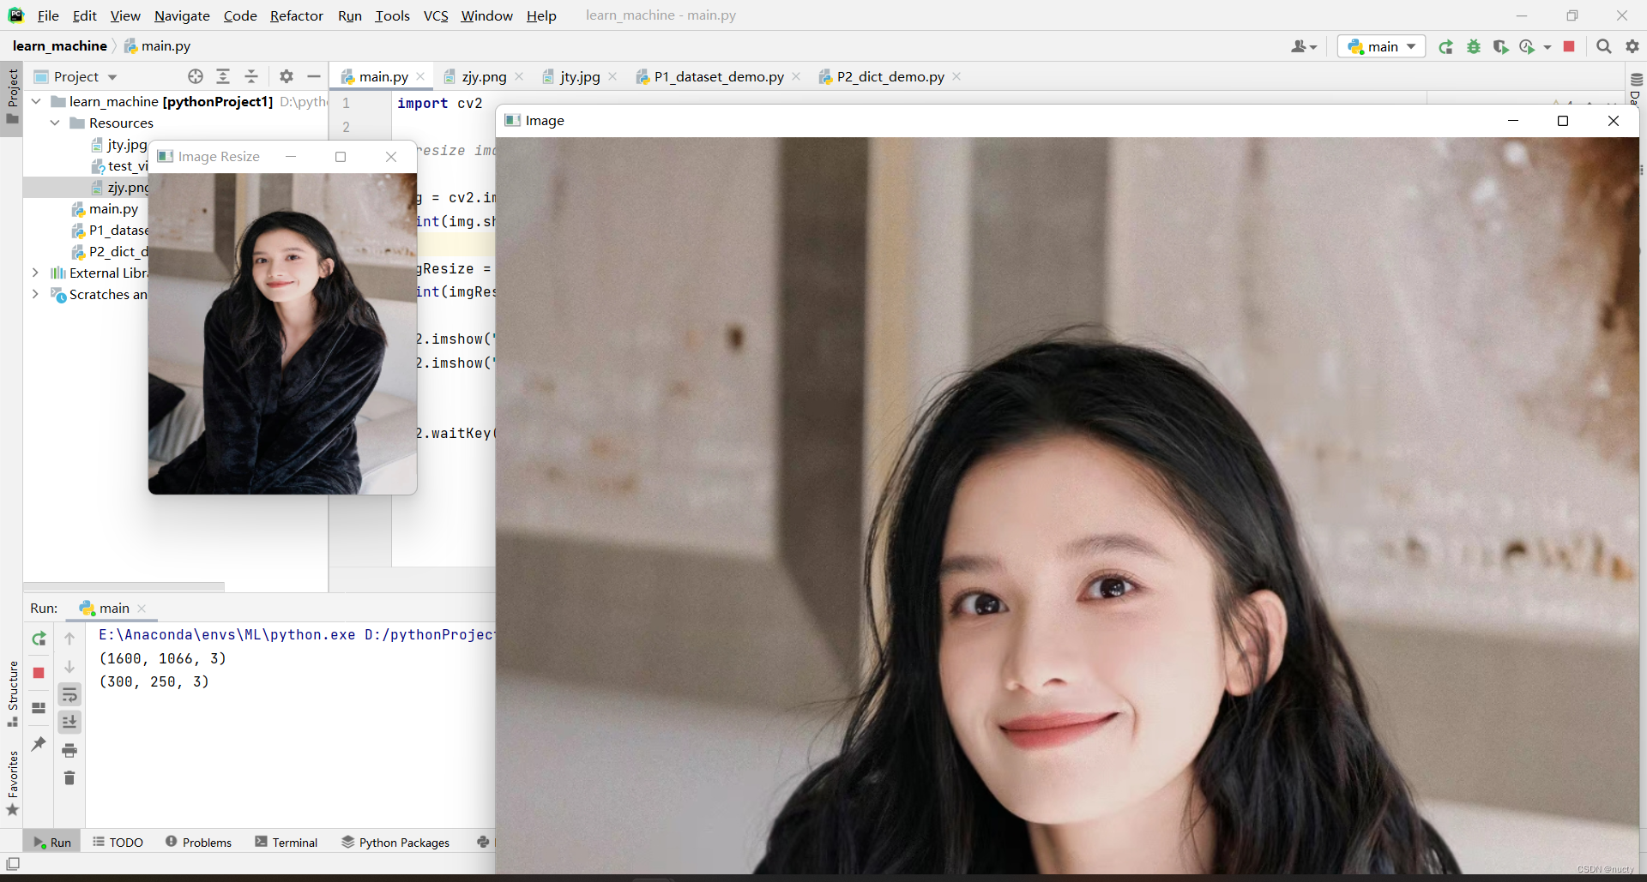Click Expand All icon in Project panel
Image resolution: width=1647 pixels, height=882 pixels.
tap(223, 76)
